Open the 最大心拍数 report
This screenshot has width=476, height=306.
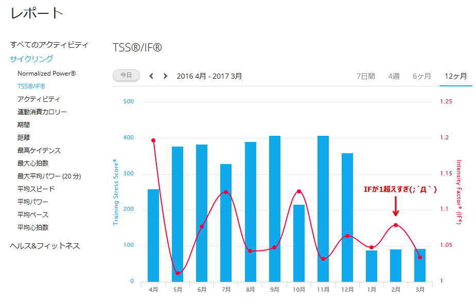(33, 163)
